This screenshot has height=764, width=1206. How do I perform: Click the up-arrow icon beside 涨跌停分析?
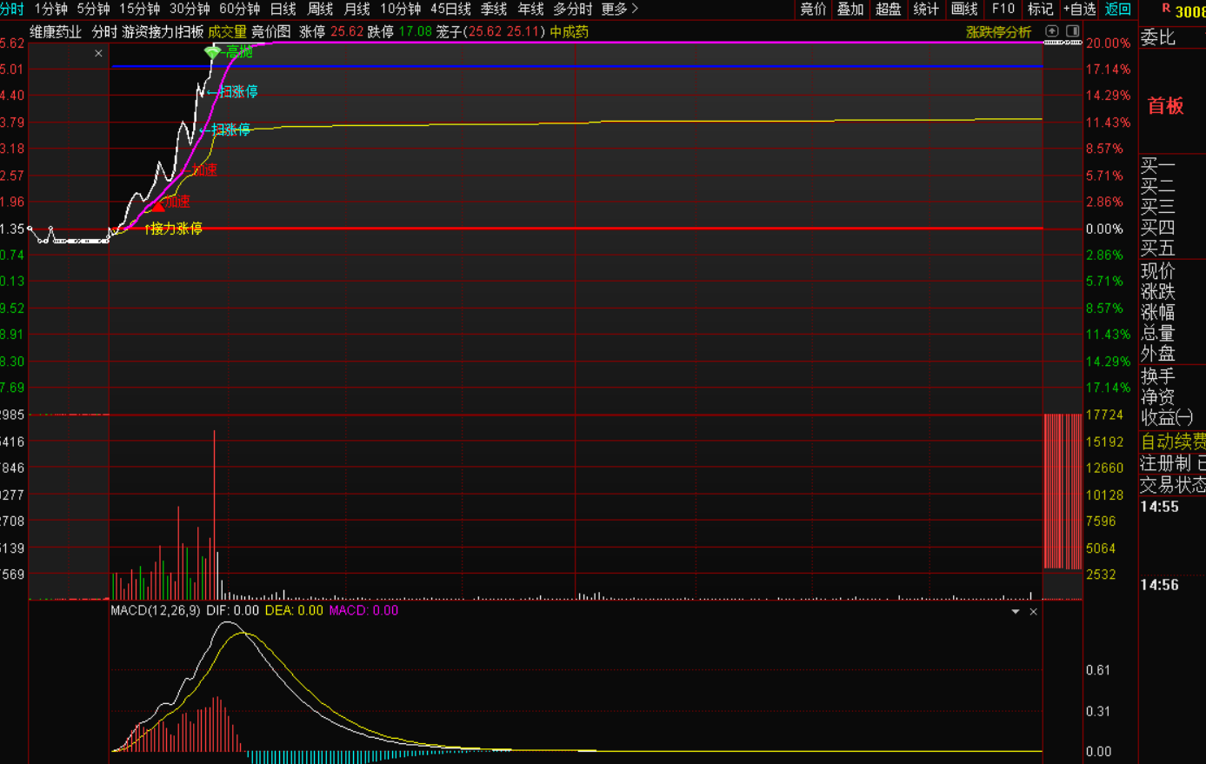pos(1052,31)
